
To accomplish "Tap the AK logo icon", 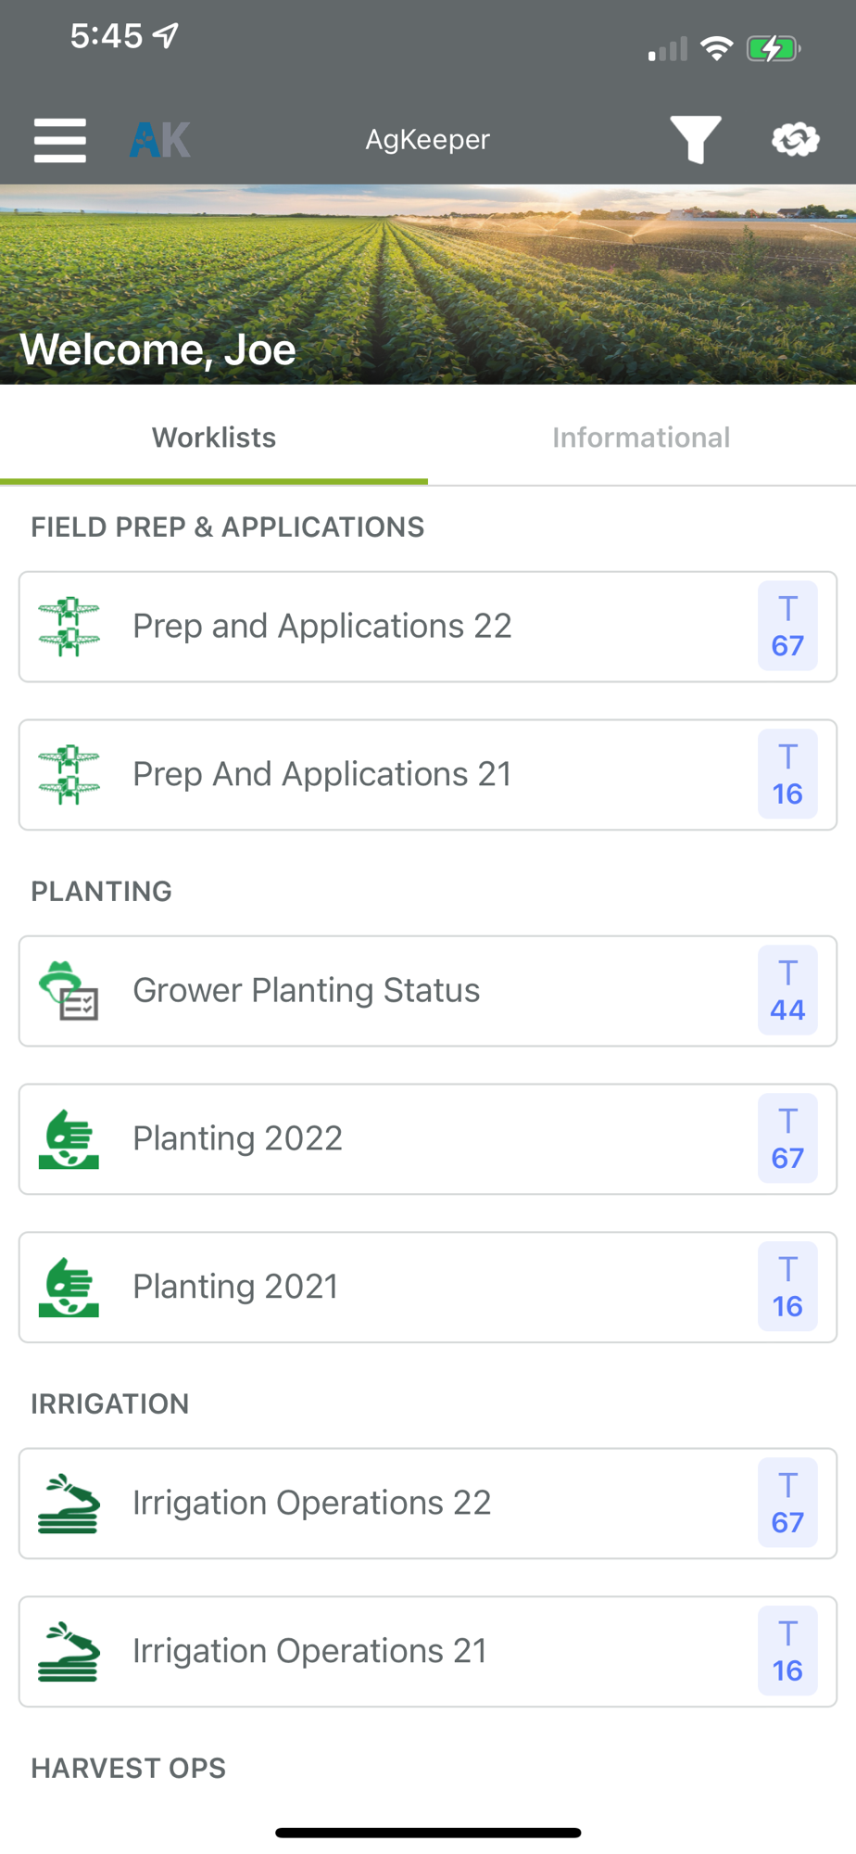I will pyautogui.click(x=160, y=140).
